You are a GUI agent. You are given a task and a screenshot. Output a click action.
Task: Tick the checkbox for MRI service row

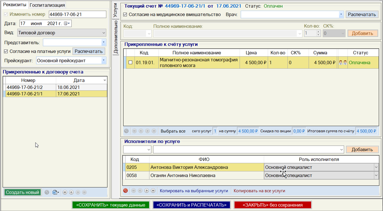click(x=130, y=62)
